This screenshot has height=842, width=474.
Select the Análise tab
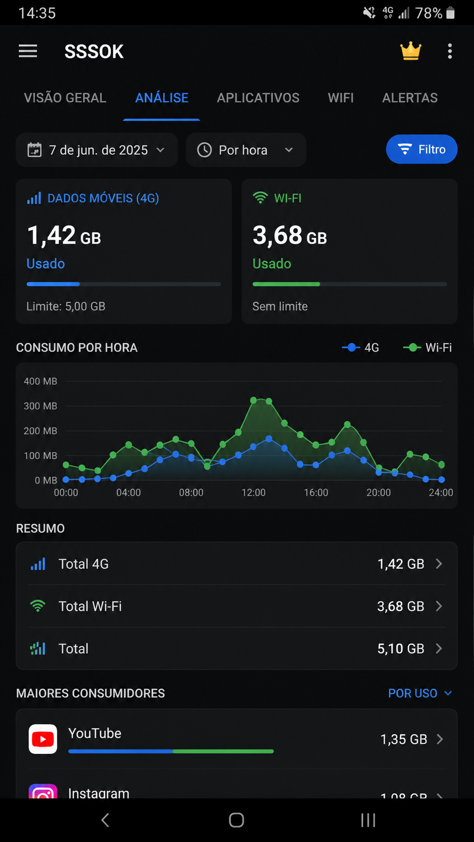point(162,98)
